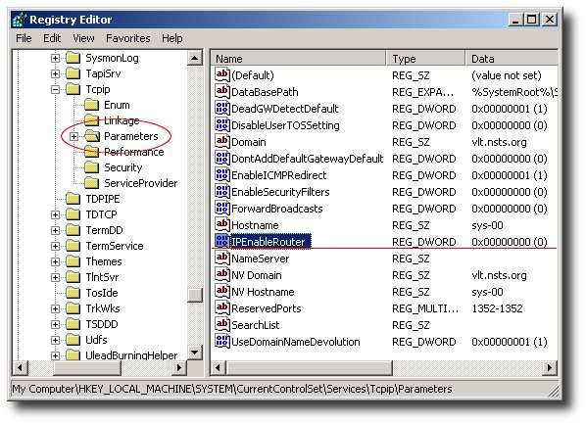Click the EnableSecurityFilters DWORD icon

pos(222,192)
